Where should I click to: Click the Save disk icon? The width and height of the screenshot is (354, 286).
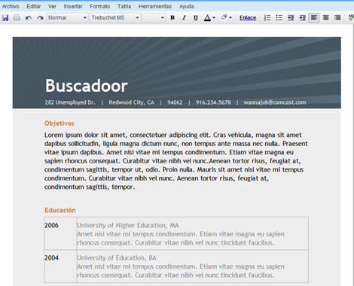(x=5, y=18)
